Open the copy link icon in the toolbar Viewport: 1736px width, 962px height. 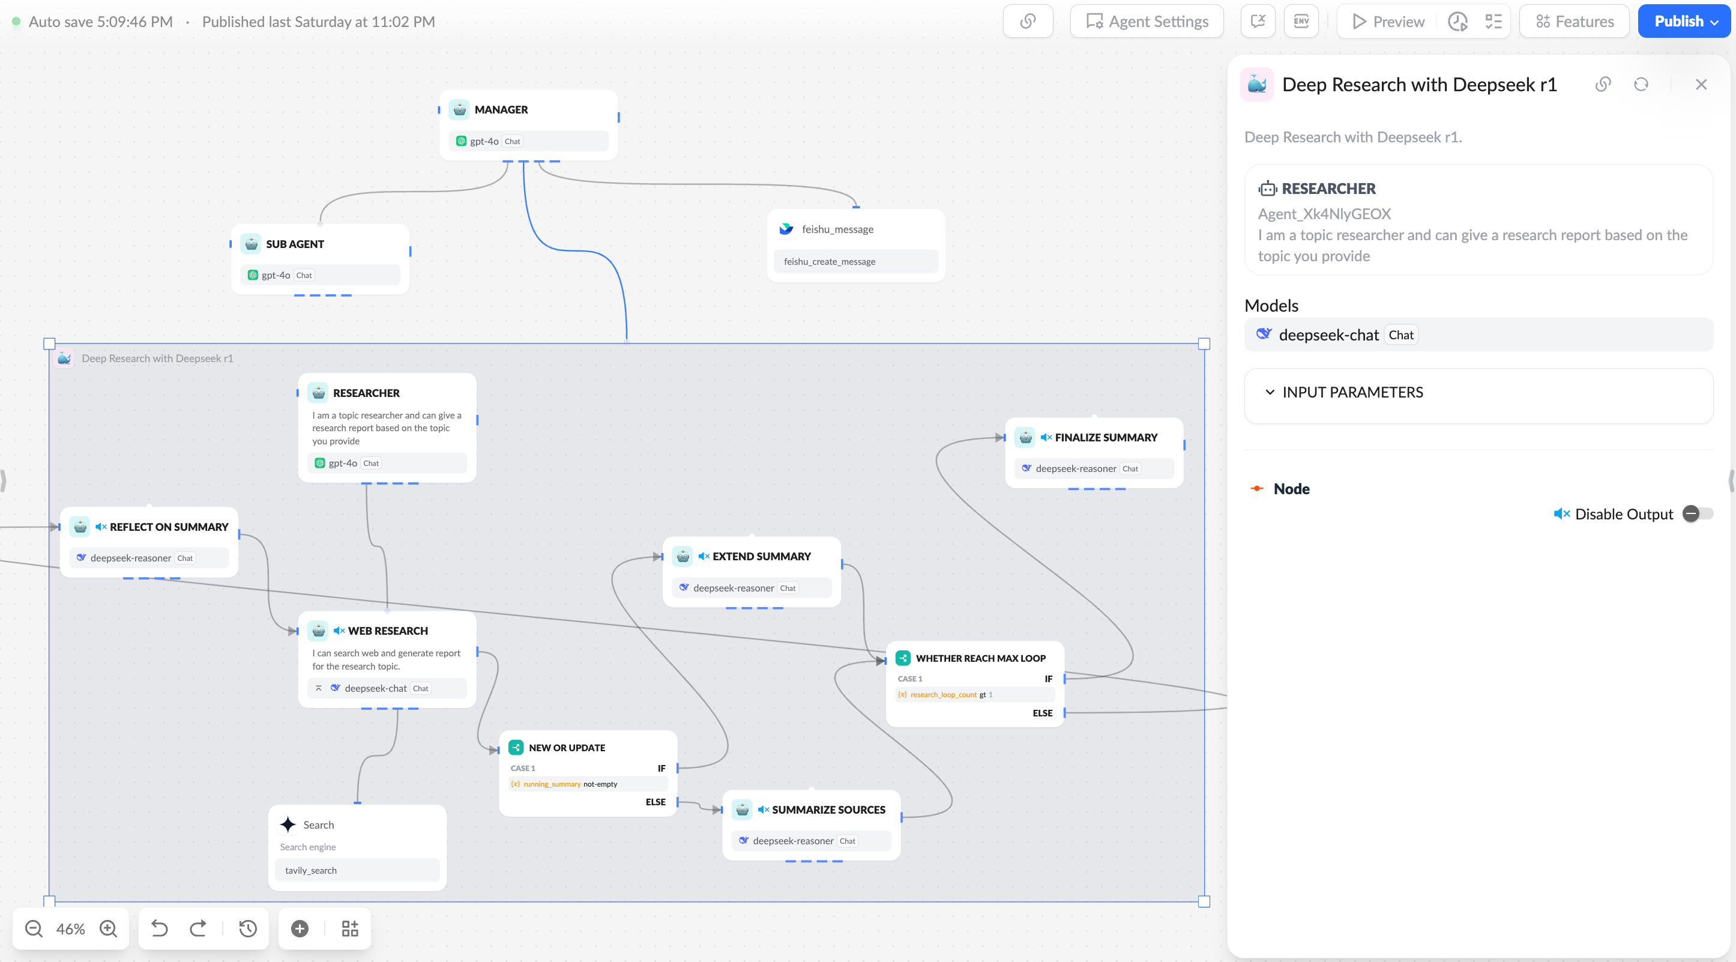click(x=1028, y=21)
